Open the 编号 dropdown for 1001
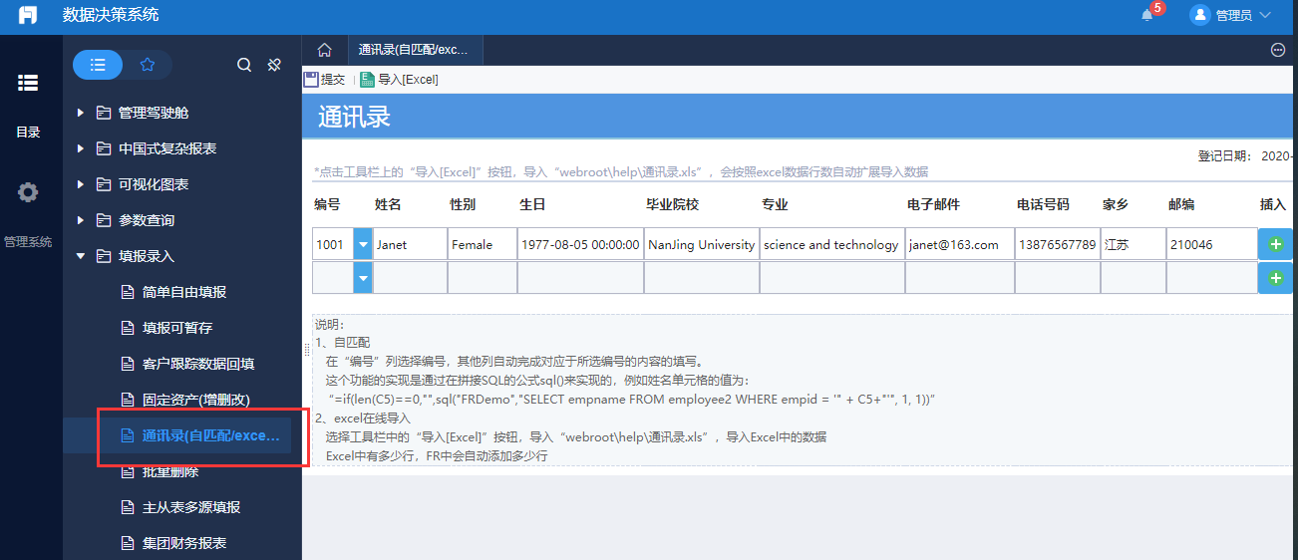The height and width of the screenshot is (560, 1298). point(363,244)
